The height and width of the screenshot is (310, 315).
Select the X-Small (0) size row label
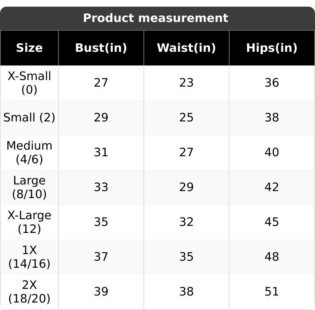click(29, 83)
